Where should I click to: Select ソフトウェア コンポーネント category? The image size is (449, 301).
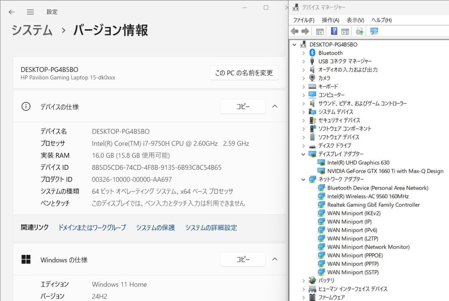(345, 129)
